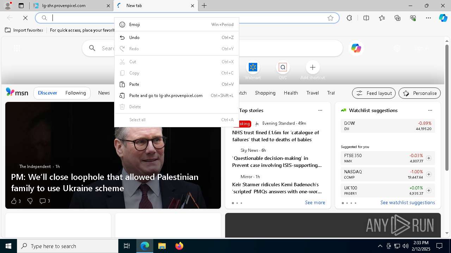
Task: Open PM: We'll close loophole headline
Action: (105, 182)
